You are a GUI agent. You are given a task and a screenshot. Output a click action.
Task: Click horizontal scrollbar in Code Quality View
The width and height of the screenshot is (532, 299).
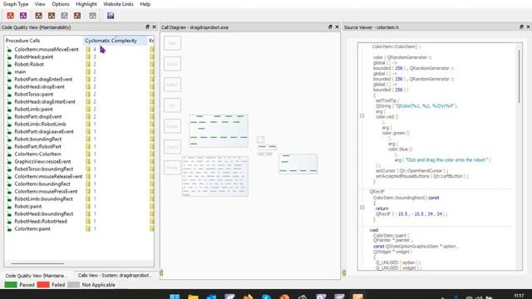pos(37,263)
